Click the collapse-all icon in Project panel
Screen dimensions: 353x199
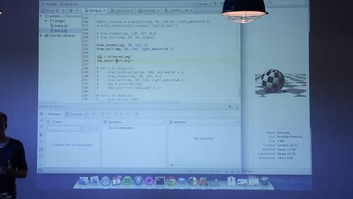click(63, 11)
